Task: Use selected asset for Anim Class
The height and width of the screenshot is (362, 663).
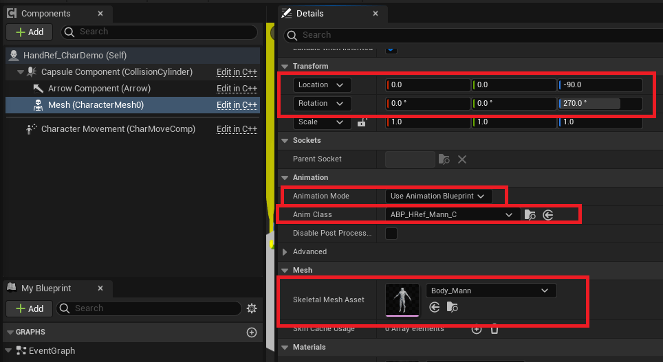Action: pyautogui.click(x=548, y=215)
